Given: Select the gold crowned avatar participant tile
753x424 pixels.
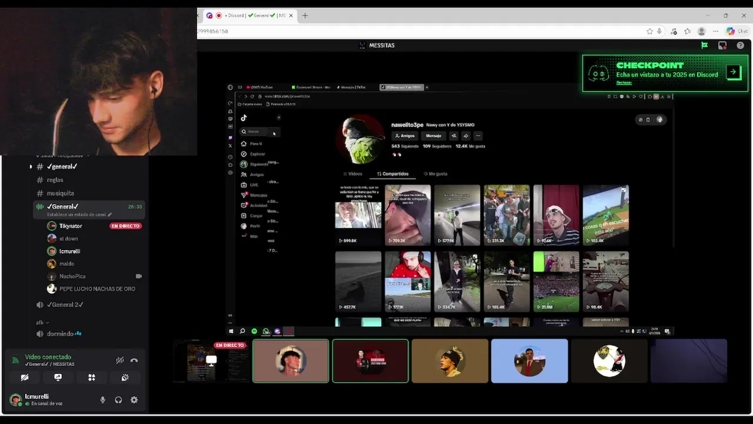Looking at the screenshot, I should pos(450,361).
